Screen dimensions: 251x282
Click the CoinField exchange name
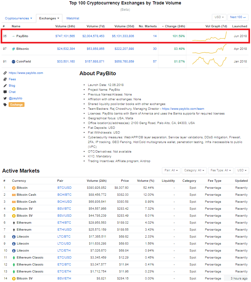click(x=24, y=62)
